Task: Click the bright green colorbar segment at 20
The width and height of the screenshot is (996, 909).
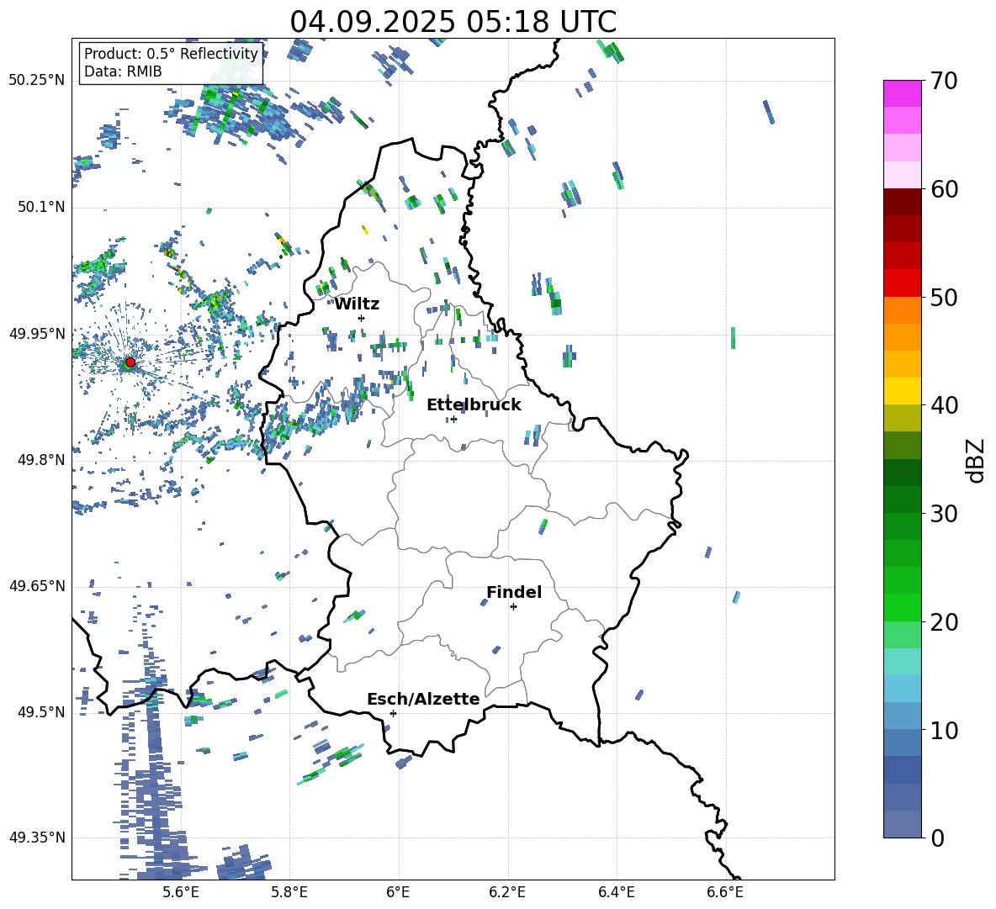Action: coord(903,608)
